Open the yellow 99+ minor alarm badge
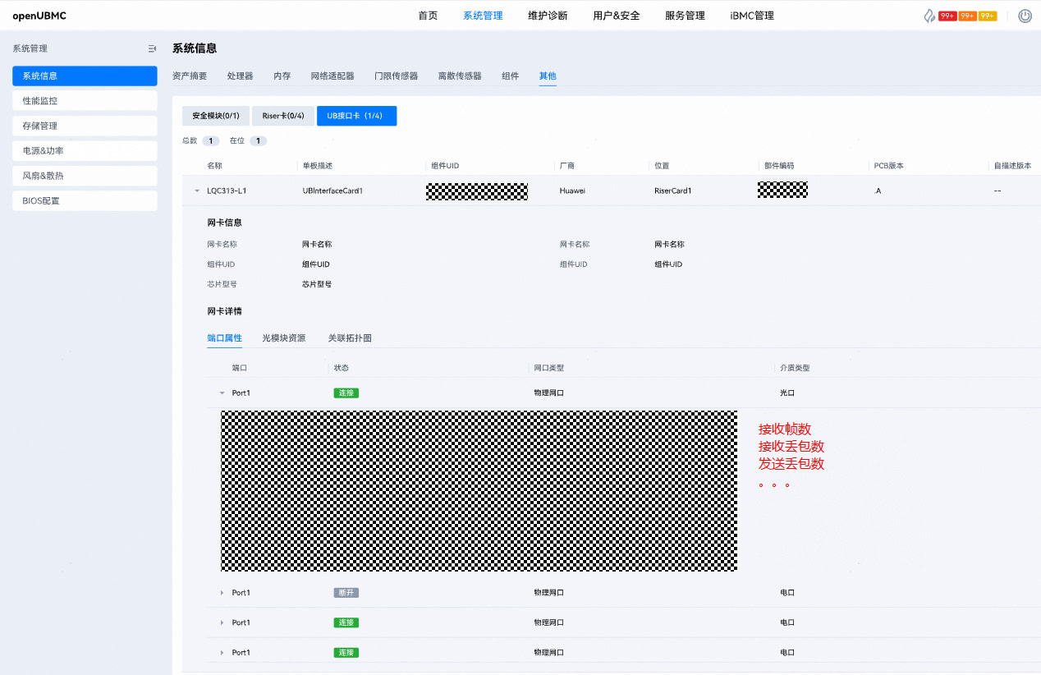The image size is (1041, 675). (x=988, y=16)
